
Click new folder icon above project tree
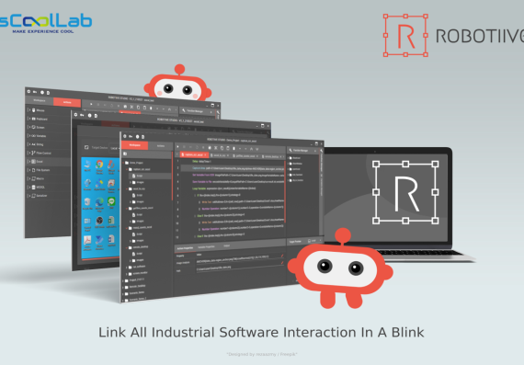click(x=125, y=154)
